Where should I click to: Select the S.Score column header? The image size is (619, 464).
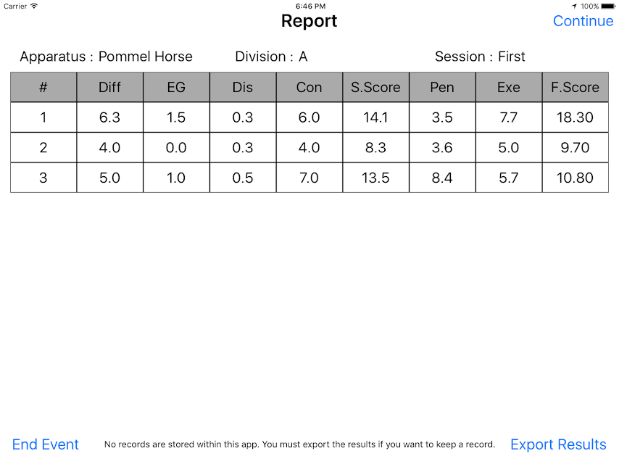(375, 87)
